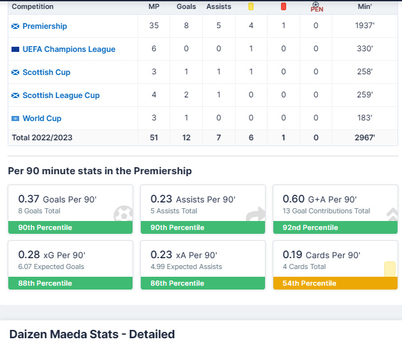Click the Scotland flag beside Premiership
The image size is (402, 344).
point(15,26)
